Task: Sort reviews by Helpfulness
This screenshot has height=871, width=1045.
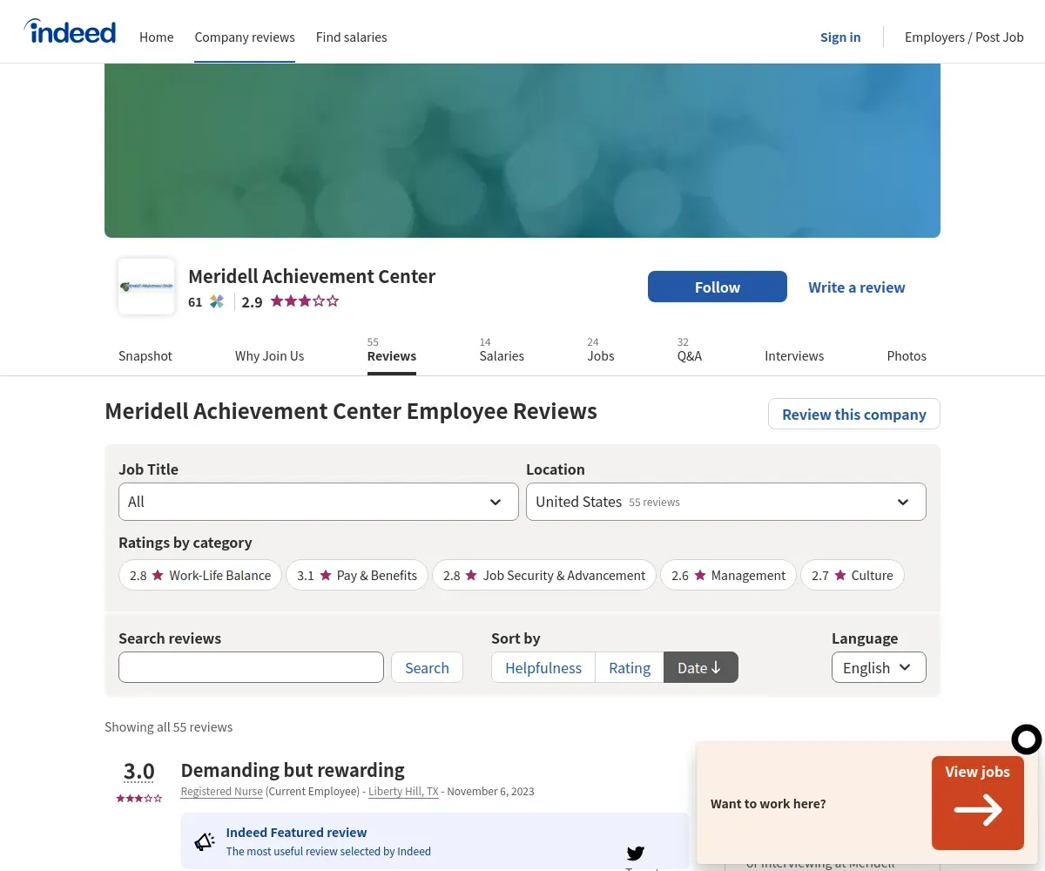Action: [543, 667]
